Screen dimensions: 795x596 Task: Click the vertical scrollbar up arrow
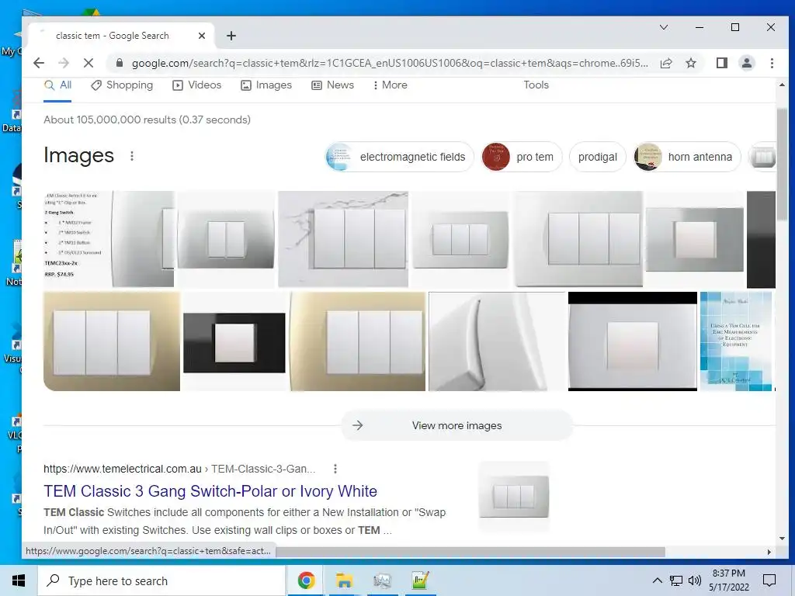point(782,85)
